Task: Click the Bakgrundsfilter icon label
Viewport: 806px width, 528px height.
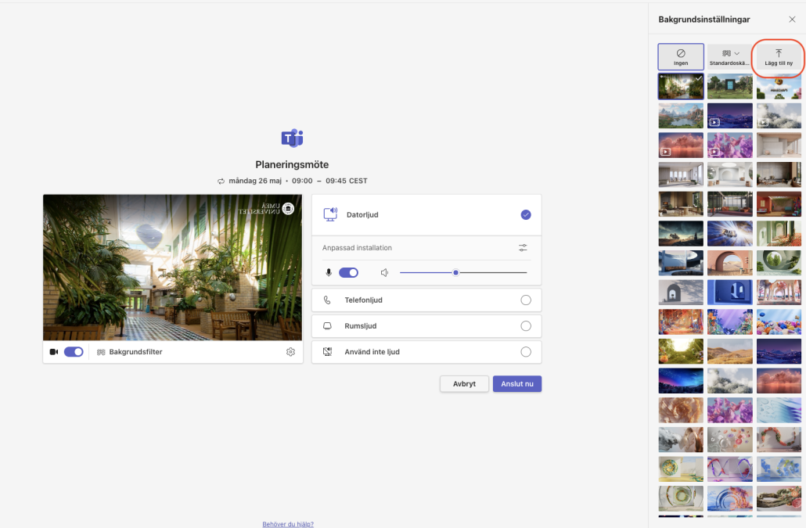Action: 130,352
